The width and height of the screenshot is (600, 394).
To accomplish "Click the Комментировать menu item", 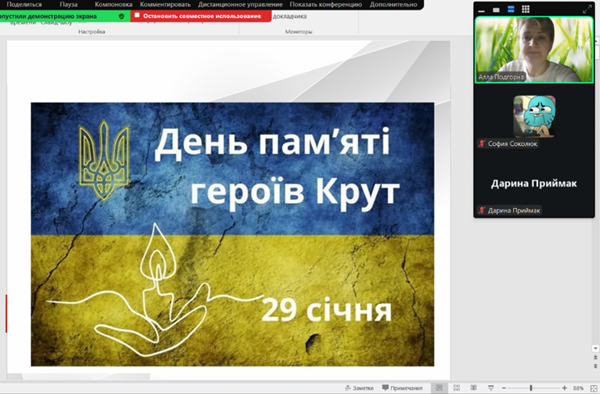I will point(165,5).
